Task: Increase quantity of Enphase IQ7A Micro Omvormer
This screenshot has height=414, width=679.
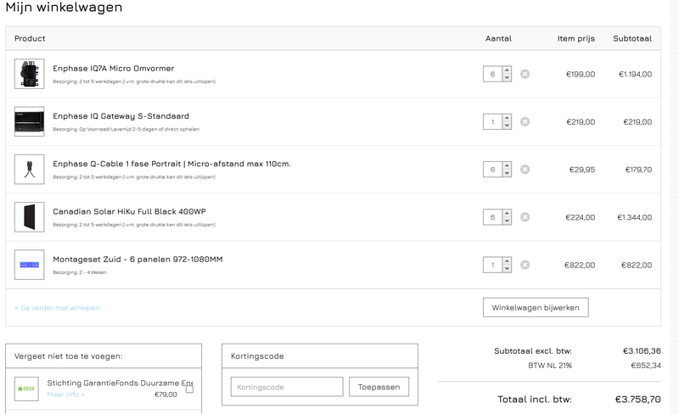Action: 507,70
